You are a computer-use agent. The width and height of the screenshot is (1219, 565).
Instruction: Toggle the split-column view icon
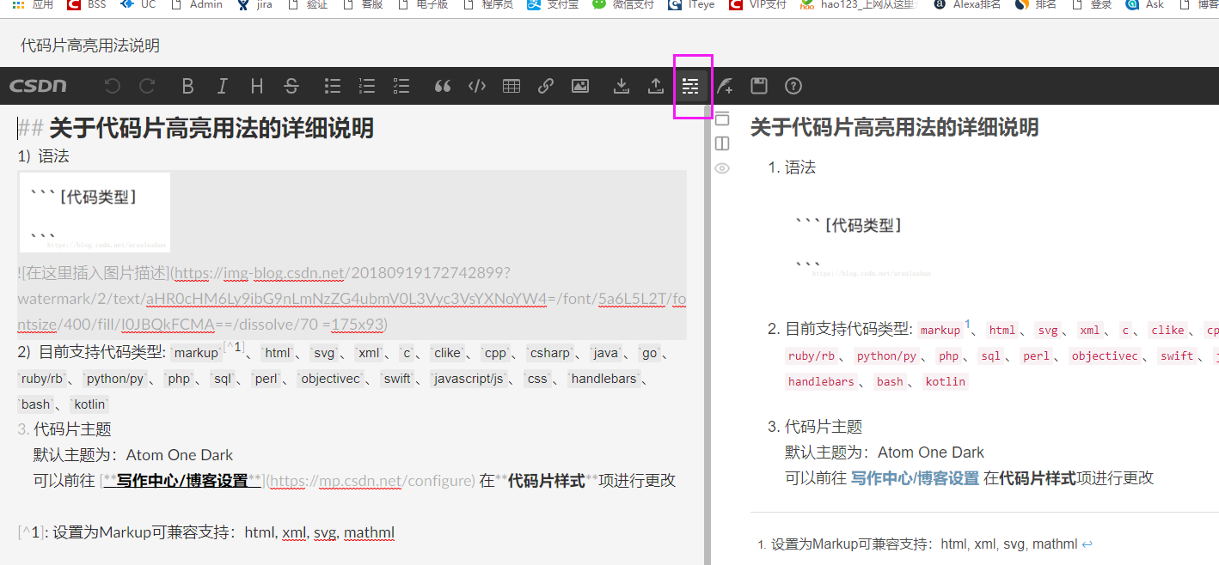[722, 143]
